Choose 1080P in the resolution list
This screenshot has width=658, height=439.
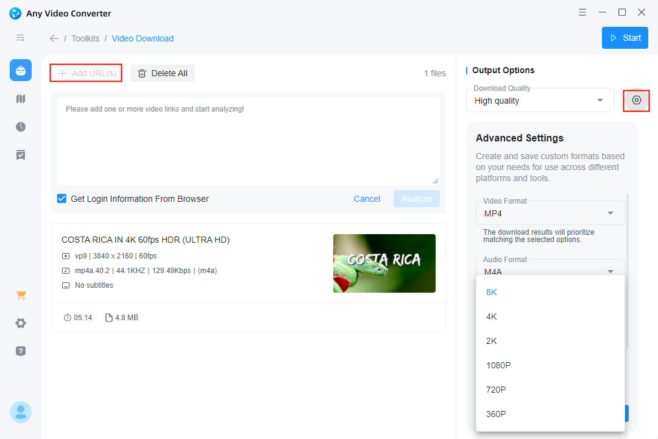click(498, 365)
